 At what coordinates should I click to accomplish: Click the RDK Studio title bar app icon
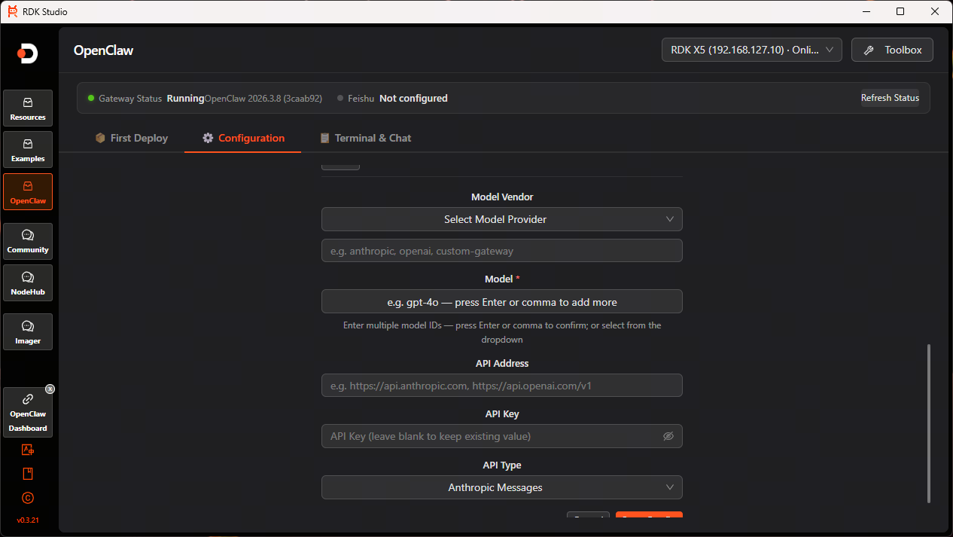(x=13, y=11)
